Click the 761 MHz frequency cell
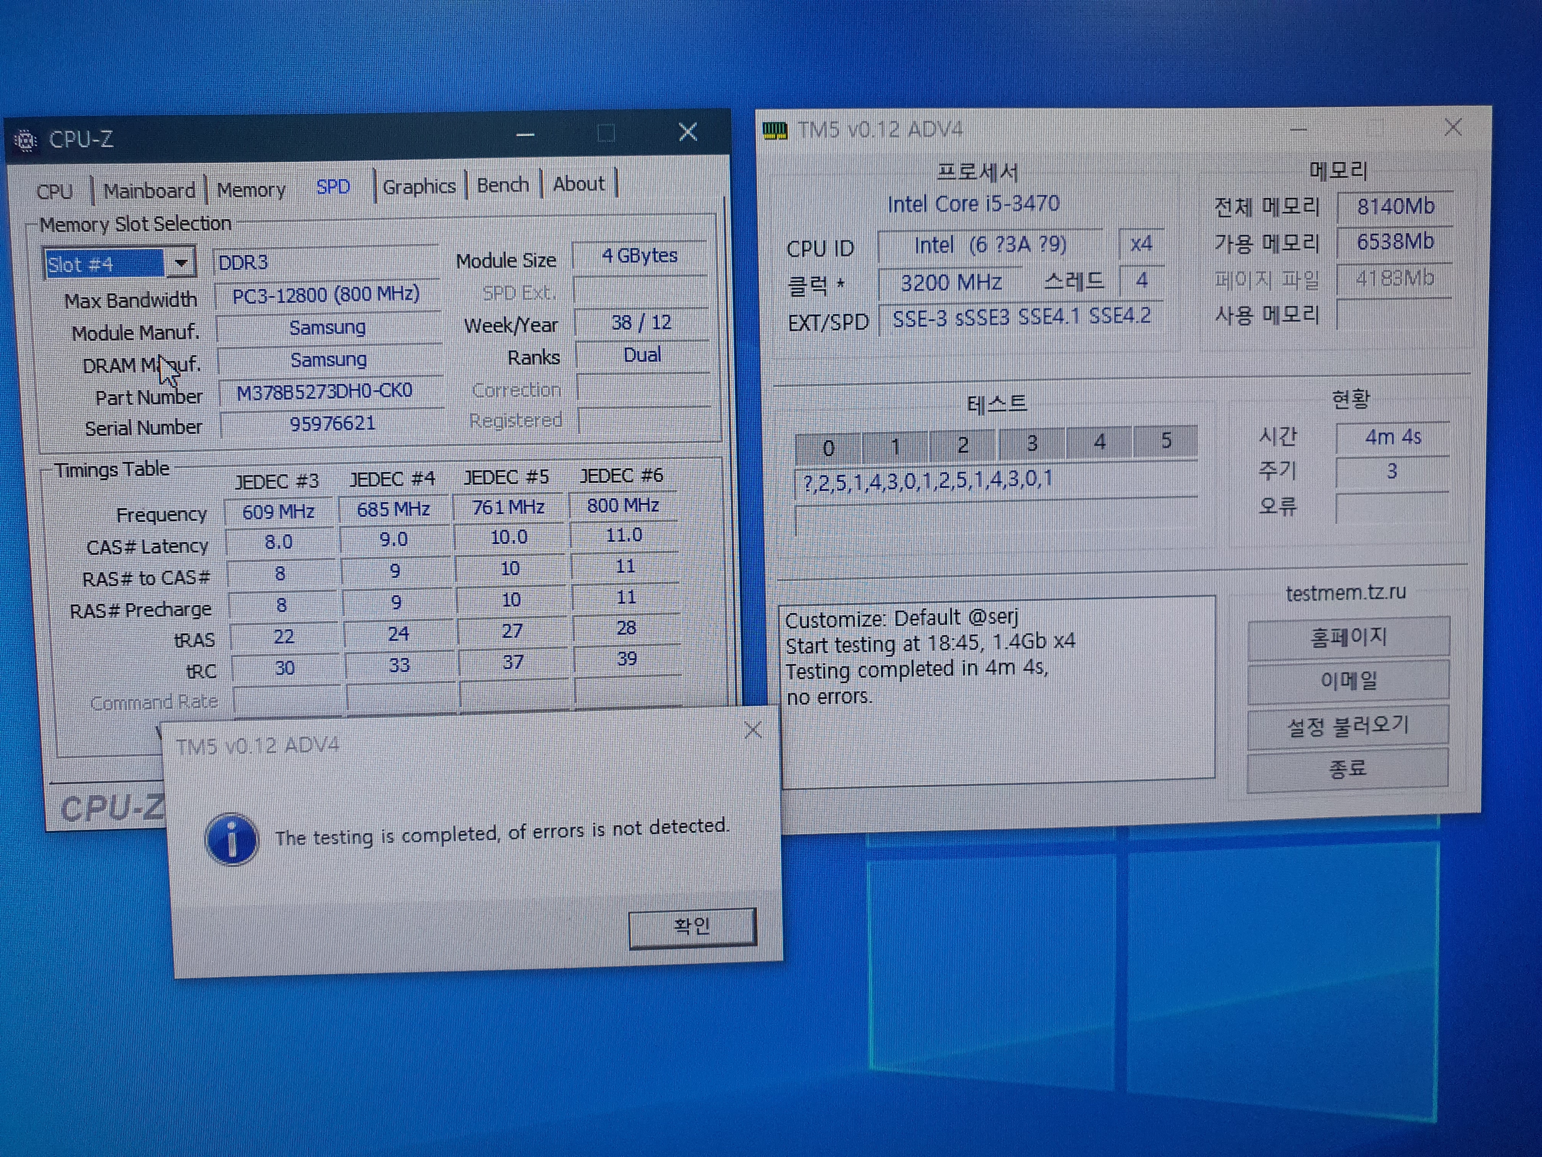Image resolution: width=1542 pixels, height=1157 pixels. (508, 507)
